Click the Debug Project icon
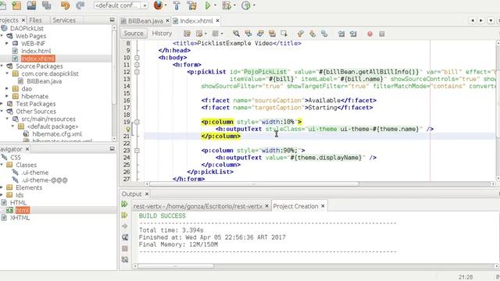Screen dimensions: 500x281 (227, 5)
